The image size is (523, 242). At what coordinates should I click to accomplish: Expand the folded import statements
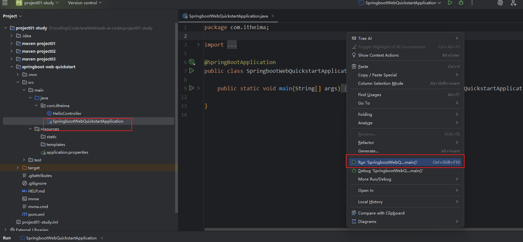tap(199, 45)
